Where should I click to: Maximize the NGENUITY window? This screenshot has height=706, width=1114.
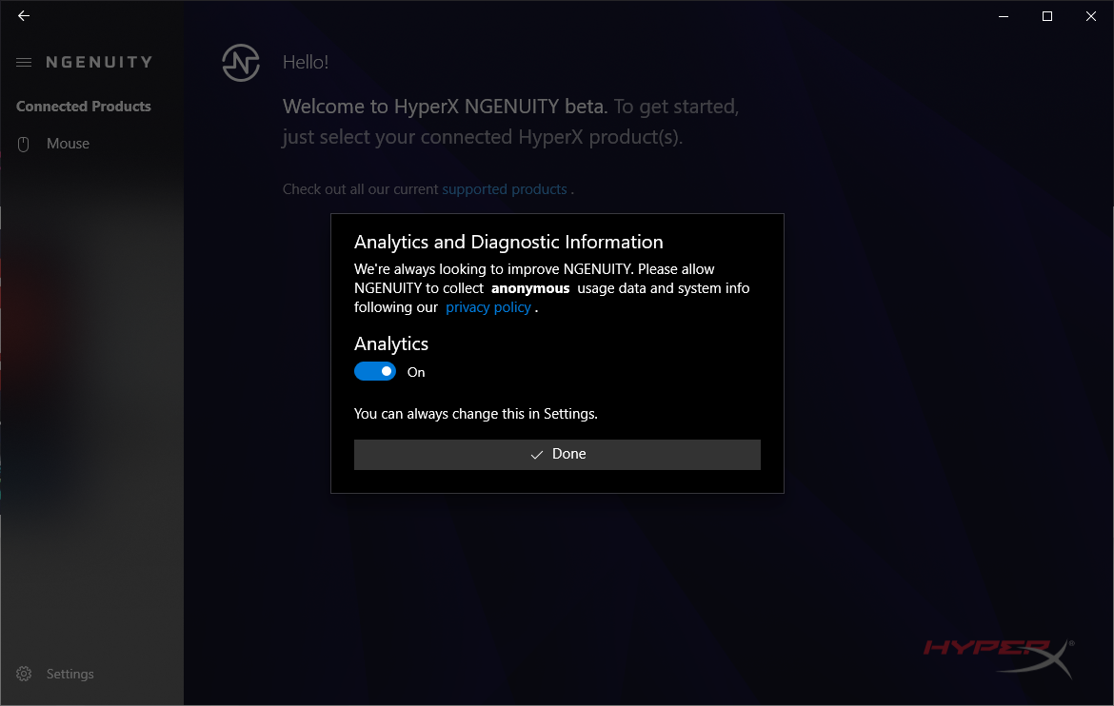1047,16
